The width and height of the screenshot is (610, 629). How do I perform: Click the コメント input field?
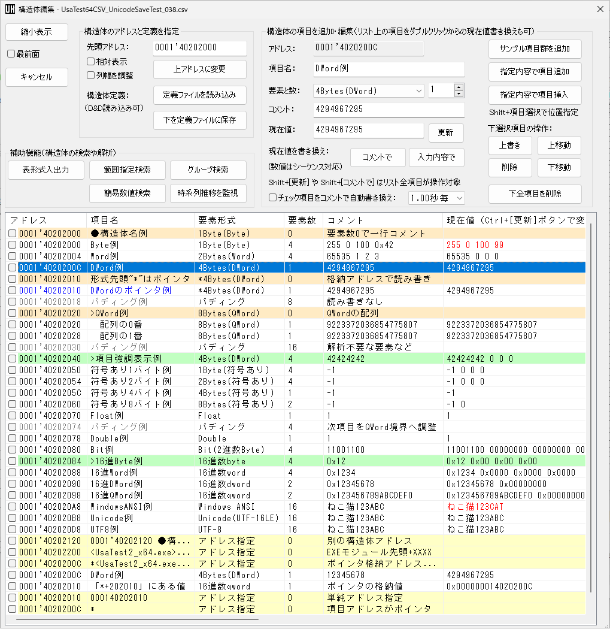pos(389,110)
